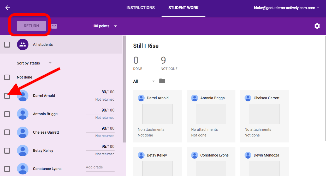The height and width of the screenshot is (176, 326).
Task: Click No attachments text on Chelsea Garrett's card
Action: tap(258, 129)
